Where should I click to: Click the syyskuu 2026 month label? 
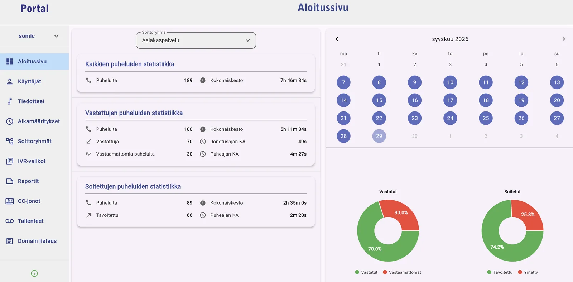click(450, 39)
